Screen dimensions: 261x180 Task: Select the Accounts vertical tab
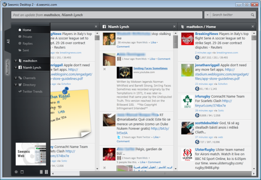(8, 67)
